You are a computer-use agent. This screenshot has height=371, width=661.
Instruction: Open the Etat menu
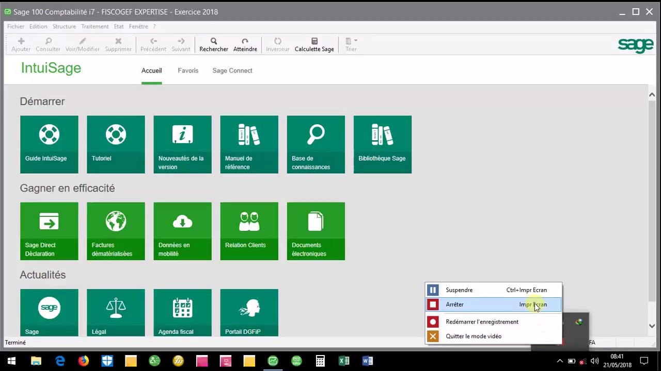point(119,26)
